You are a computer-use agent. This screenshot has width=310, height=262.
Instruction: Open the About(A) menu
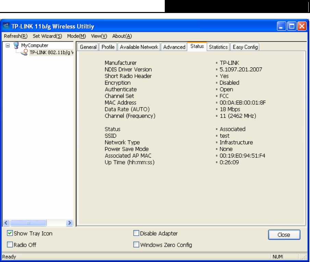122,36
